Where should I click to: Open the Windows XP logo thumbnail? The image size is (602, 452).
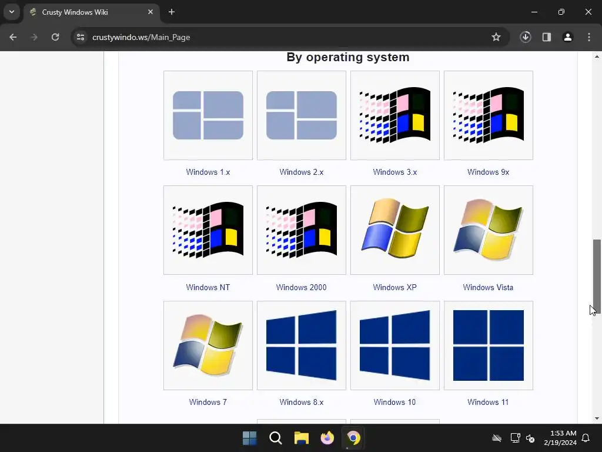394,230
